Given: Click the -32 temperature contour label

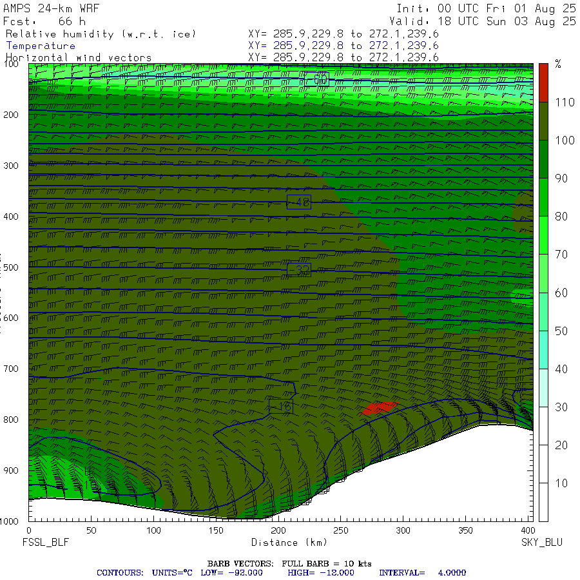Looking at the screenshot, I should coord(299,270).
